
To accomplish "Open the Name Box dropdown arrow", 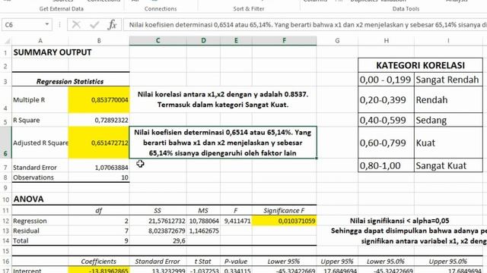I will point(47,24).
